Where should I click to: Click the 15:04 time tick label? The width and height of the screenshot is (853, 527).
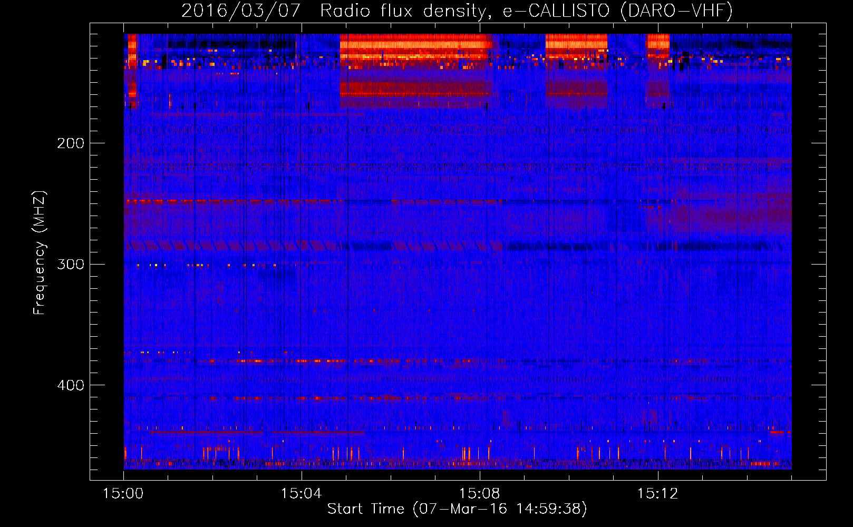(302, 494)
